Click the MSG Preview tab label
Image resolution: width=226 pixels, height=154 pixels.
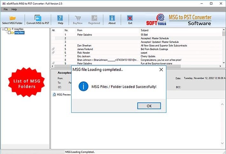(x=64, y=94)
